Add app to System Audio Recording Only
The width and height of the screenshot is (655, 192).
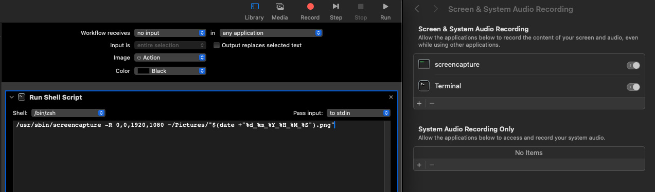[x=419, y=165]
